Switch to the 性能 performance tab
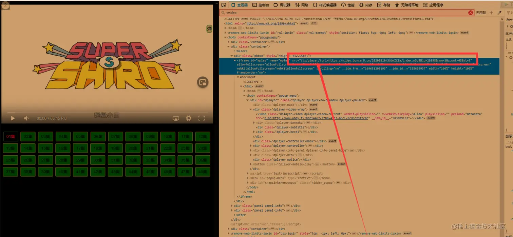 (348, 5)
